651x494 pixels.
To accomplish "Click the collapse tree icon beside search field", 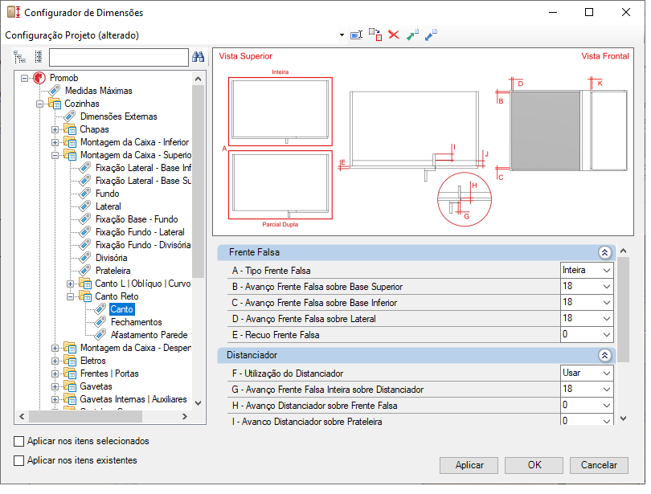I will (39, 57).
